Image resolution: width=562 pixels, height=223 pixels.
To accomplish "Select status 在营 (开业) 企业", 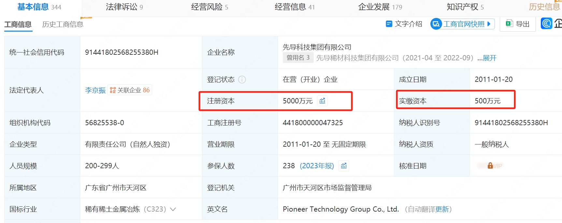I will (x=310, y=80).
